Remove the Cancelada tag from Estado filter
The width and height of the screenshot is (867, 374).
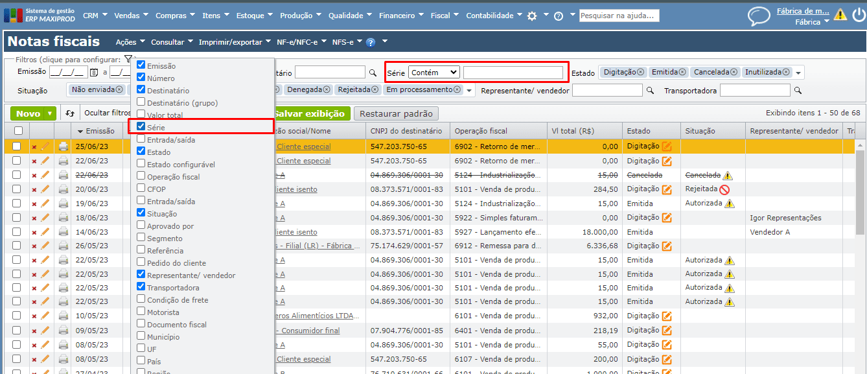[734, 72]
